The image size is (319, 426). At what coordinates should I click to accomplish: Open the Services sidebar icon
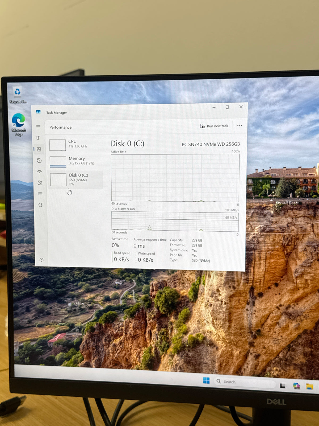coord(40,205)
